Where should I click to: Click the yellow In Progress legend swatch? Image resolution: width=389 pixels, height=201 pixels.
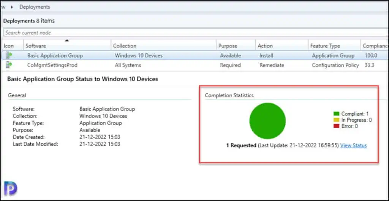(336, 120)
